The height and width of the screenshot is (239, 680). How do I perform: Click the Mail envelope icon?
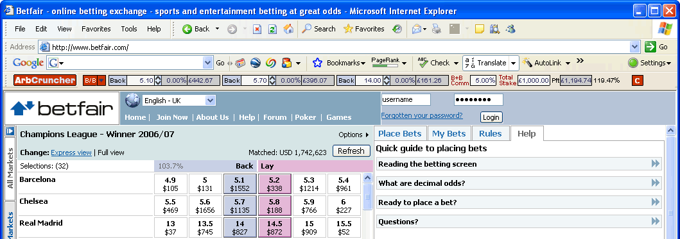416,29
